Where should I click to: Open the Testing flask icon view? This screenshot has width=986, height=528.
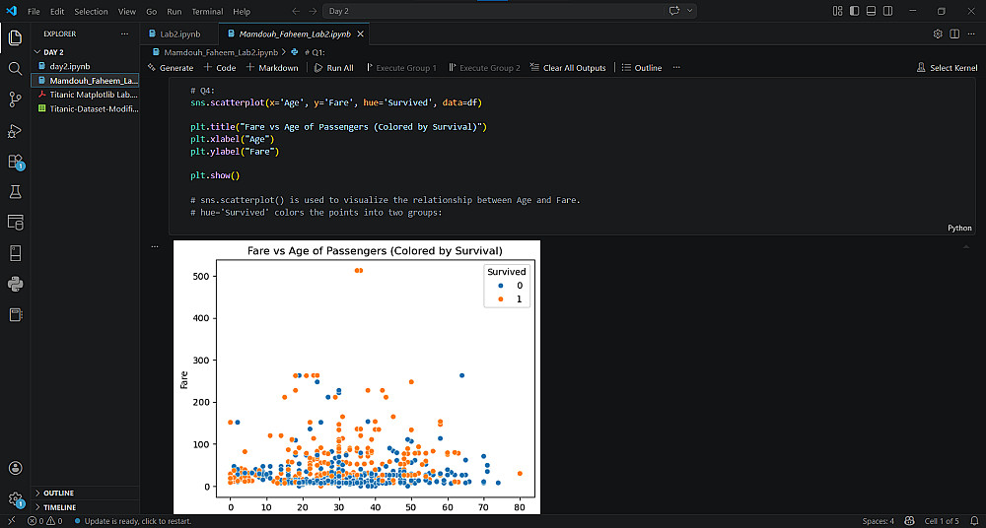pos(15,191)
